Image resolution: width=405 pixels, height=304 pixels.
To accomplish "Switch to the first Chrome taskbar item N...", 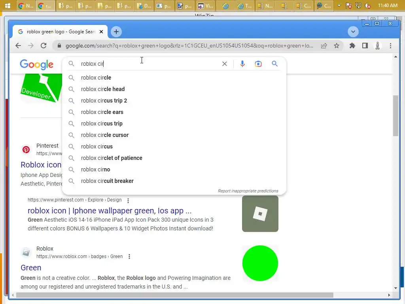I will [x=26, y=6].
